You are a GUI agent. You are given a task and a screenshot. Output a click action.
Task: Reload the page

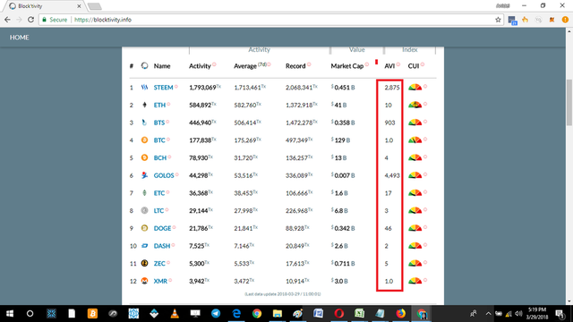point(31,20)
